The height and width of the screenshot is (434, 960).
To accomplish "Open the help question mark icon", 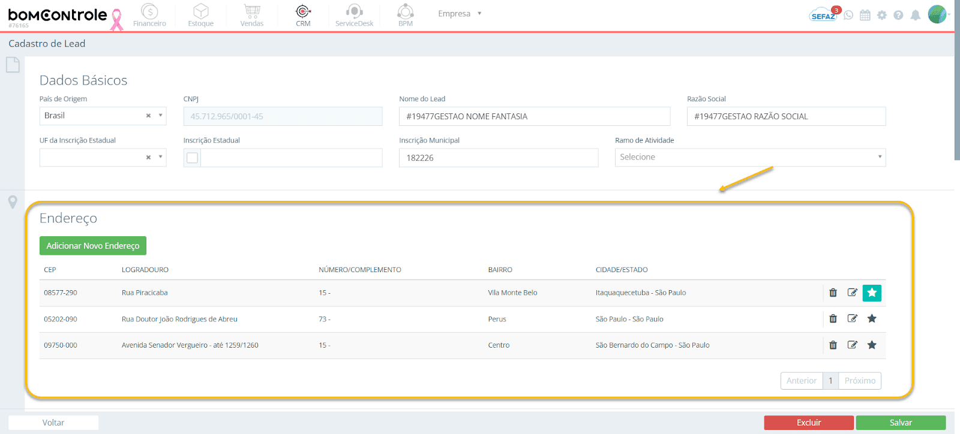I will (898, 15).
